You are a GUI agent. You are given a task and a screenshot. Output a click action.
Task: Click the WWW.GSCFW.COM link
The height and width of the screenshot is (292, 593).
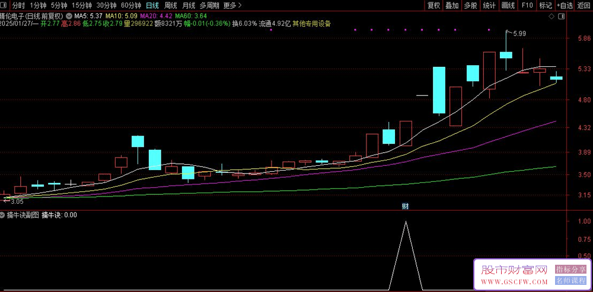click(x=514, y=282)
